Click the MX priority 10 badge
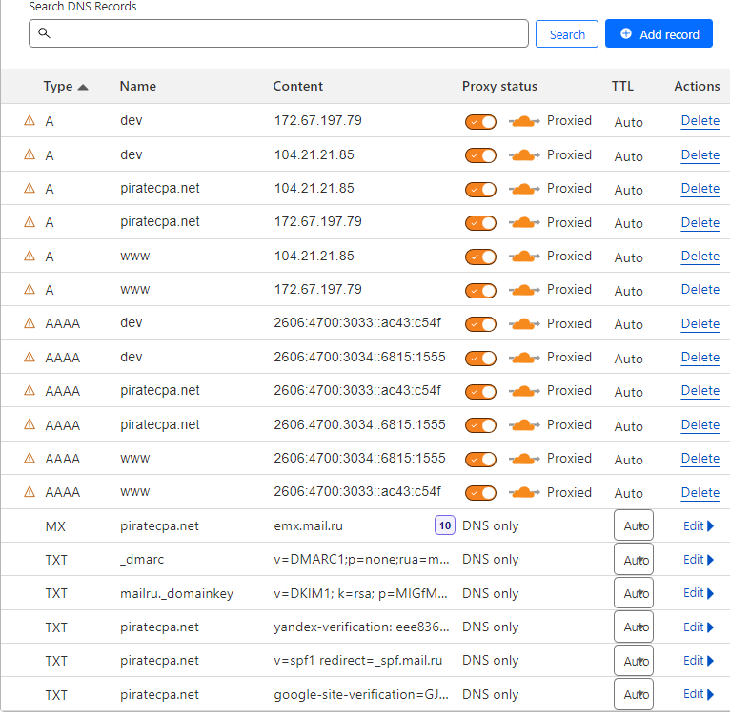 (445, 525)
